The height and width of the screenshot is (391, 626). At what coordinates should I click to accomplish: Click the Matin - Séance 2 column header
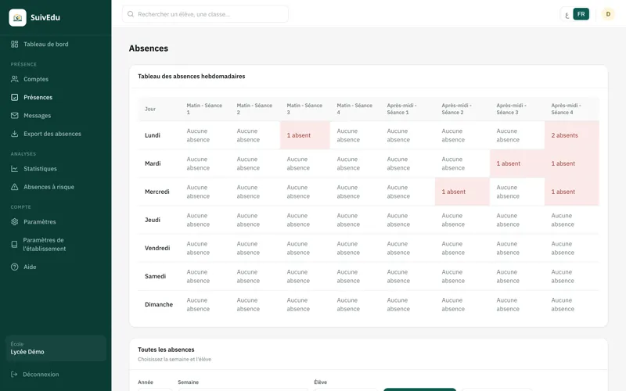click(x=254, y=109)
